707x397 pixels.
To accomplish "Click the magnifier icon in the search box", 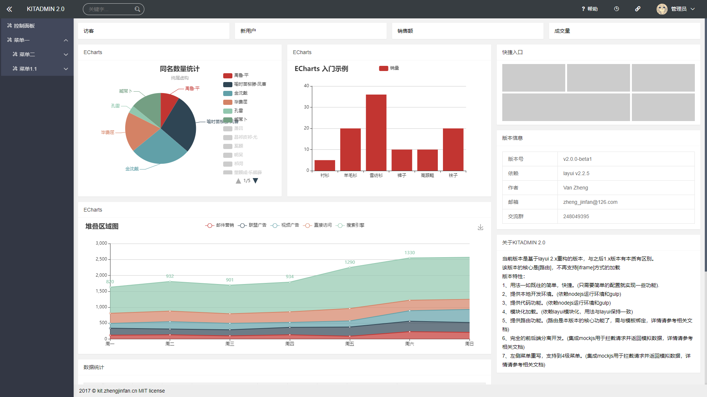I will (x=137, y=9).
